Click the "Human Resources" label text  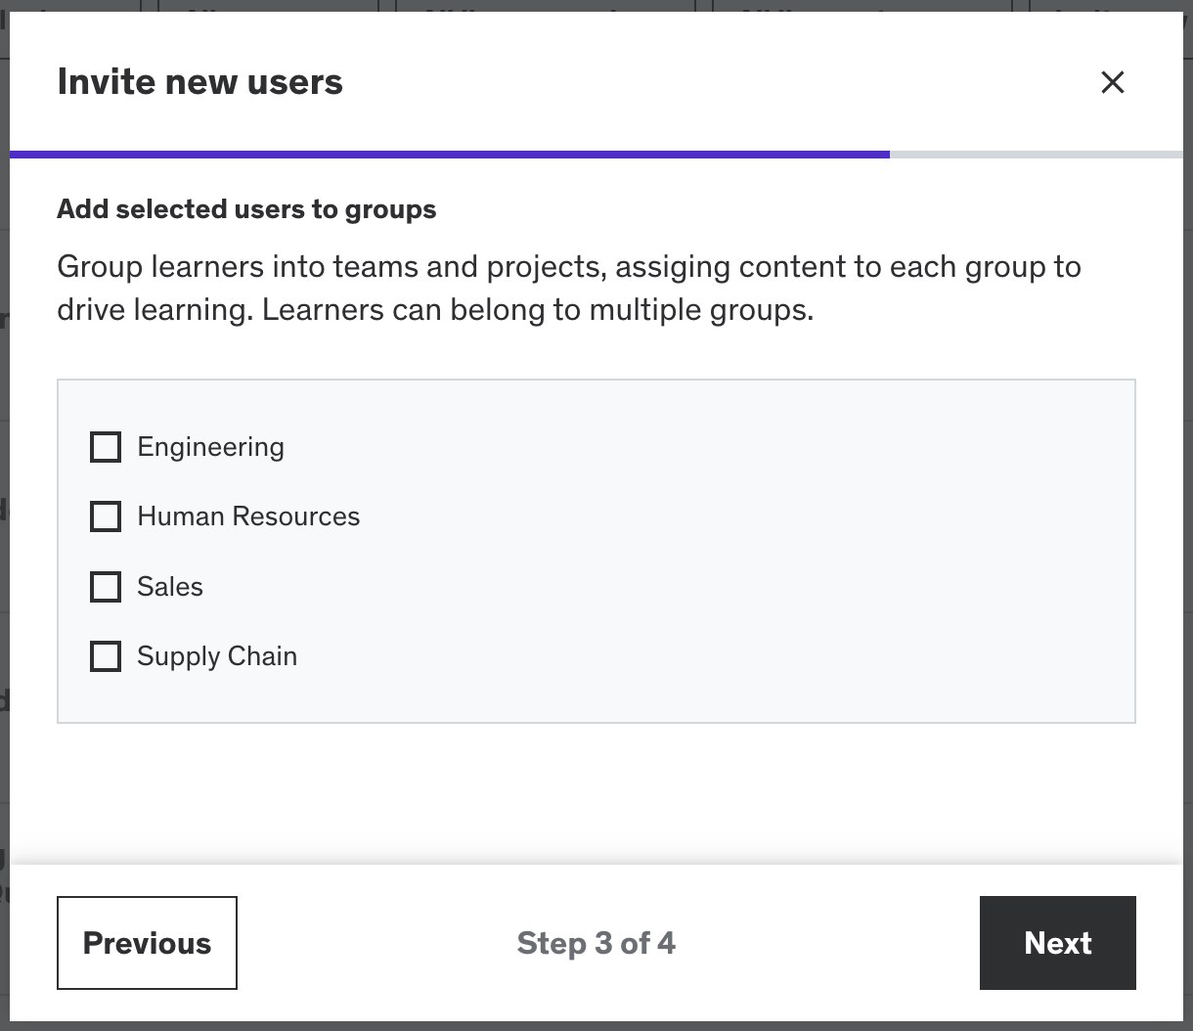click(x=248, y=516)
